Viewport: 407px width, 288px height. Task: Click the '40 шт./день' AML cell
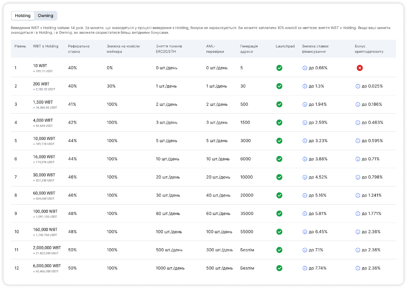[x=218, y=195]
